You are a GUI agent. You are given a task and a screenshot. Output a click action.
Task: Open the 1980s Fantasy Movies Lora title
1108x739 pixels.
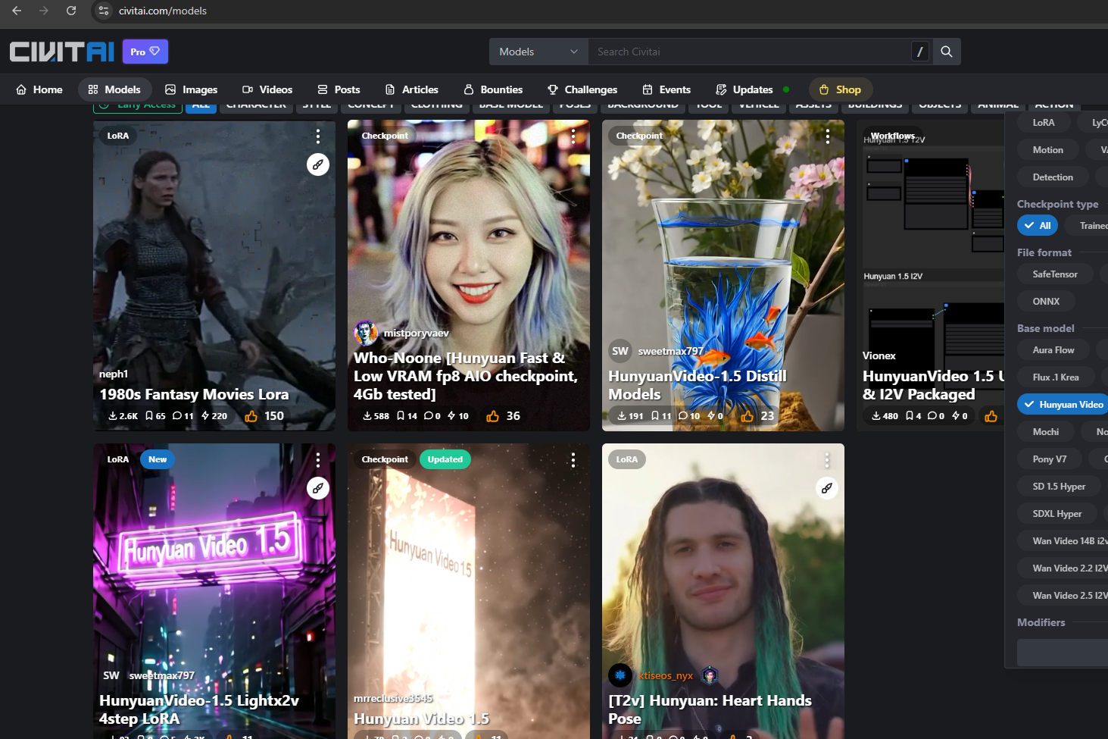[x=194, y=394]
